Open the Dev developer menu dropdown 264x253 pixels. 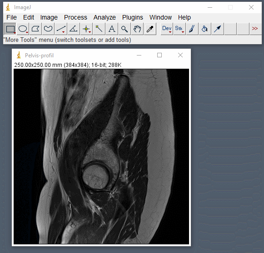(167, 29)
